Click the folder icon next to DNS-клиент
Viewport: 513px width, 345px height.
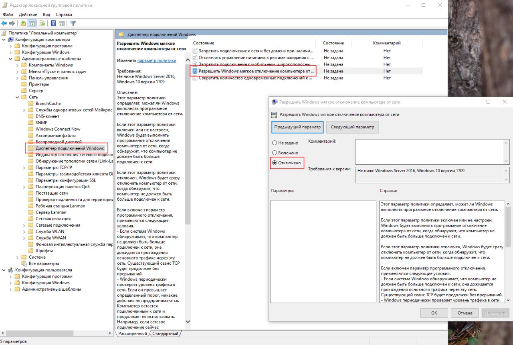coord(31,116)
